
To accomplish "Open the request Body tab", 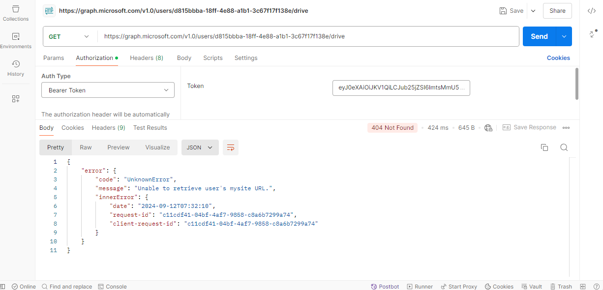I will (x=184, y=58).
